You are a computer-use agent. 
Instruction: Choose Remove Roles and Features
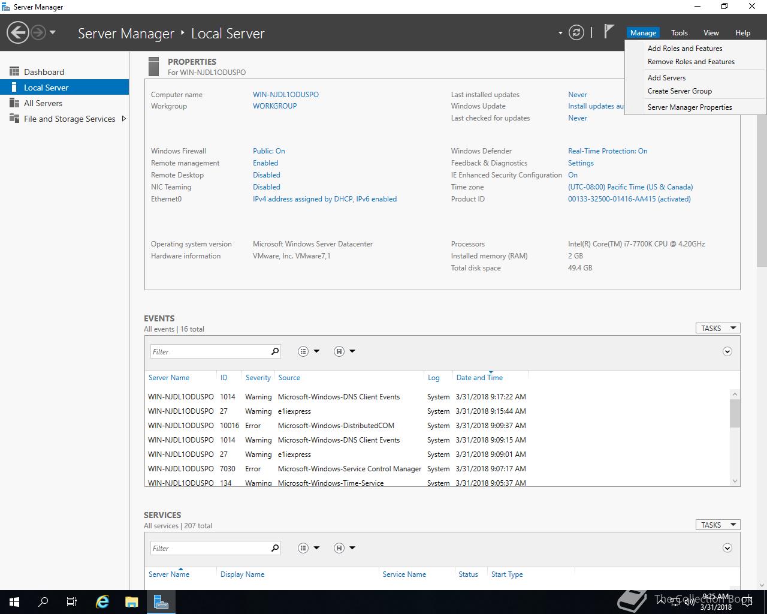tap(691, 62)
